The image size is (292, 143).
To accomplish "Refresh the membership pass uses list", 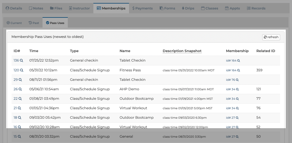I will (271, 37).
